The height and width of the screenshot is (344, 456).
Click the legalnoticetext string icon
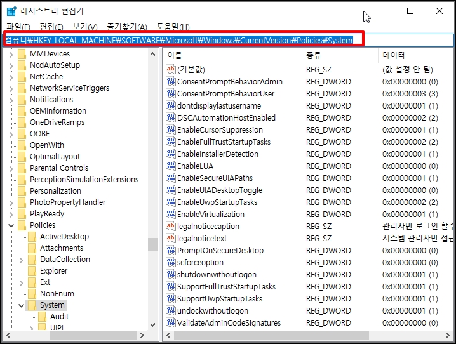pos(171,238)
